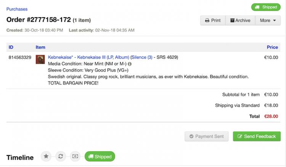Click the Item column header
The width and height of the screenshot is (286, 167).
click(40, 47)
